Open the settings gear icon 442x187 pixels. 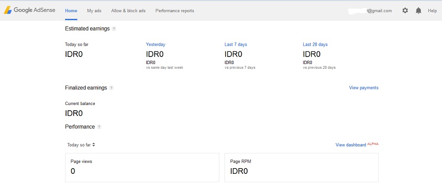pyautogui.click(x=405, y=11)
